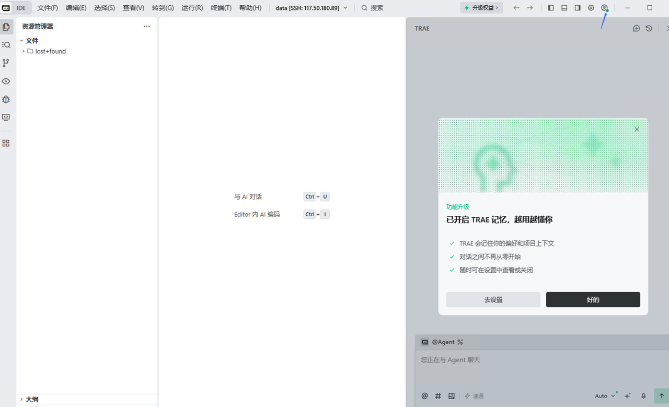The height and width of the screenshot is (407, 669).
Task: Navigate back with left arrow in title bar
Action: click(516, 8)
